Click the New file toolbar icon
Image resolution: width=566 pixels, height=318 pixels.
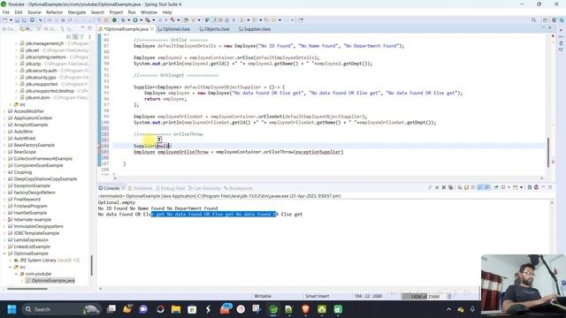[x=5, y=20]
